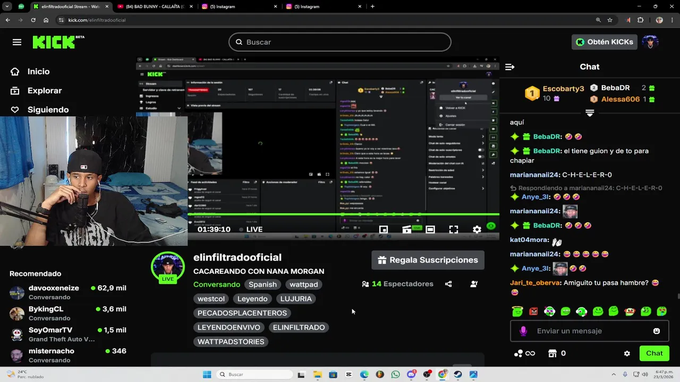
Task: Click the Chrome address bar URL
Action: (x=97, y=20)
